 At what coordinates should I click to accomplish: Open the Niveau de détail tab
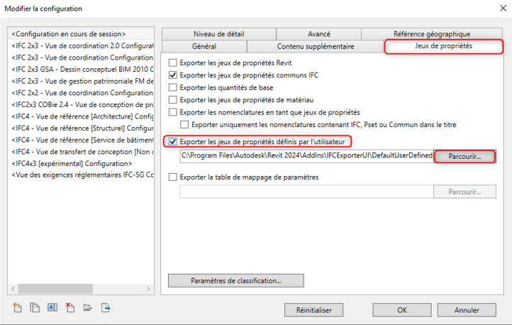(218, 34)
